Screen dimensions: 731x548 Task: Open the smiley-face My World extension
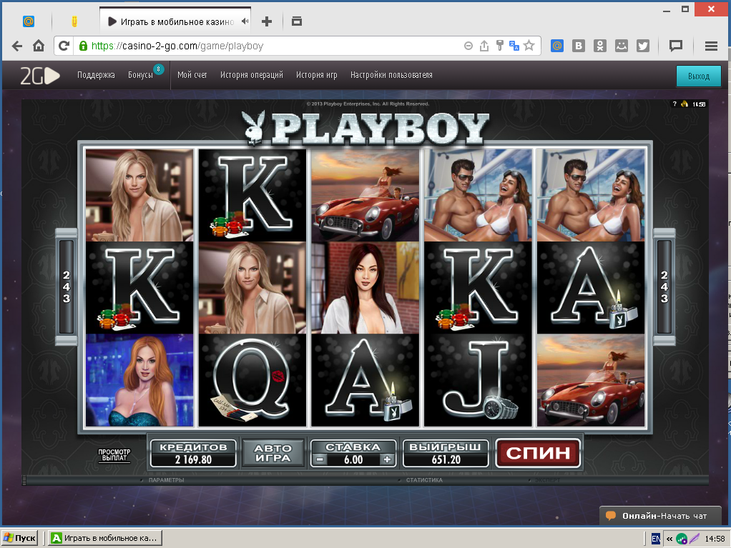pos(622,46)
